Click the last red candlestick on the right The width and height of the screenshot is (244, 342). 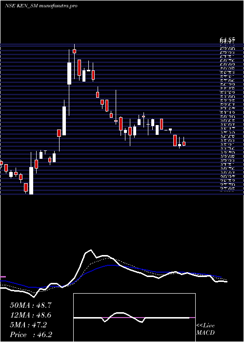[x=184, y=144]
